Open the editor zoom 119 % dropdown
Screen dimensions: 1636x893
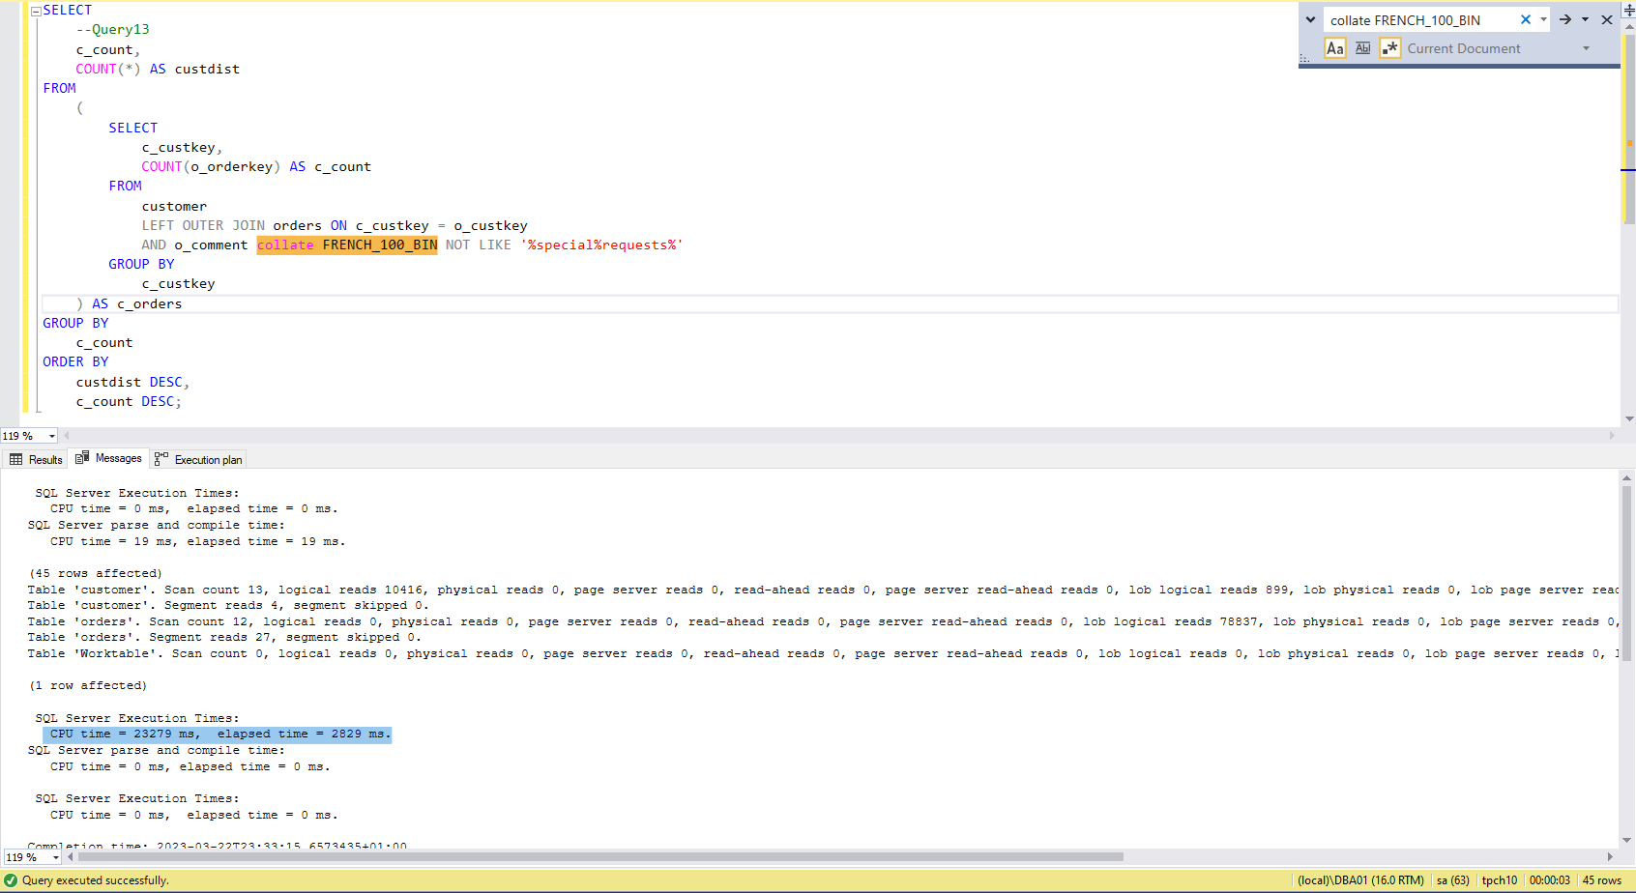pos(52,436)
